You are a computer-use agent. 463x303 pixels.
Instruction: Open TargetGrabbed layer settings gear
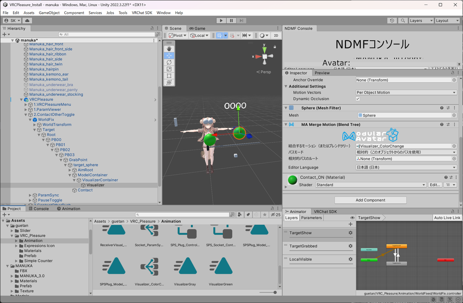(x=350, y=246)
